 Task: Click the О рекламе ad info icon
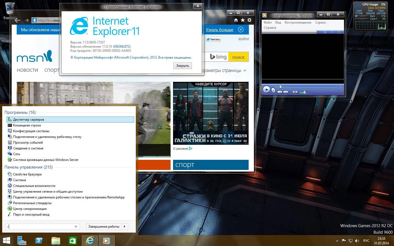(191, 149)
